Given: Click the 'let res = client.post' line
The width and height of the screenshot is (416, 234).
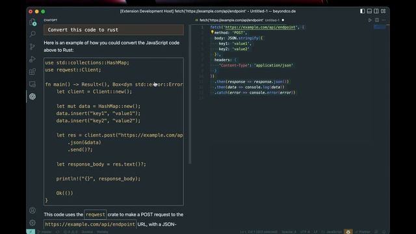Looking at the screenshot, I should point(120,135).
